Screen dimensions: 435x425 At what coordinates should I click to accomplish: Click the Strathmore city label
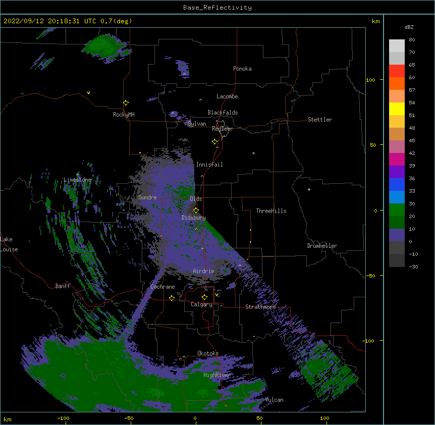[x=260, y=307]
